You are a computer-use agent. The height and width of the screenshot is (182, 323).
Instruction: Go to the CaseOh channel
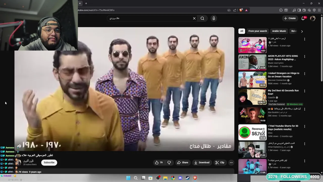(x=272, y=98)
